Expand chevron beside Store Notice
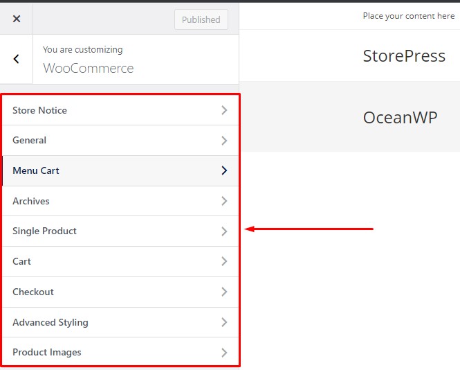The height and width of the screenshot is (370, 460). (x=224, y=110)
